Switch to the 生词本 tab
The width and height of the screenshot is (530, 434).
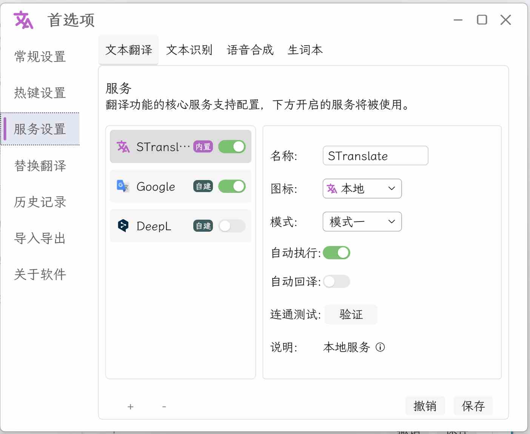(x=305, y=50)
